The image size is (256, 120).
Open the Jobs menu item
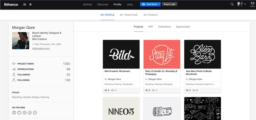[130, 4]
